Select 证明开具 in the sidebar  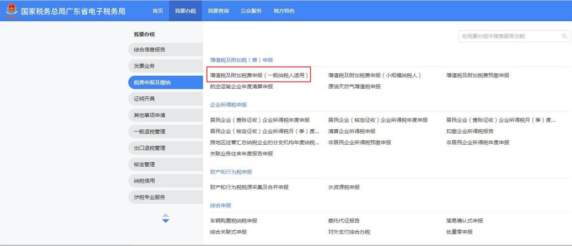tap(144, 99)
